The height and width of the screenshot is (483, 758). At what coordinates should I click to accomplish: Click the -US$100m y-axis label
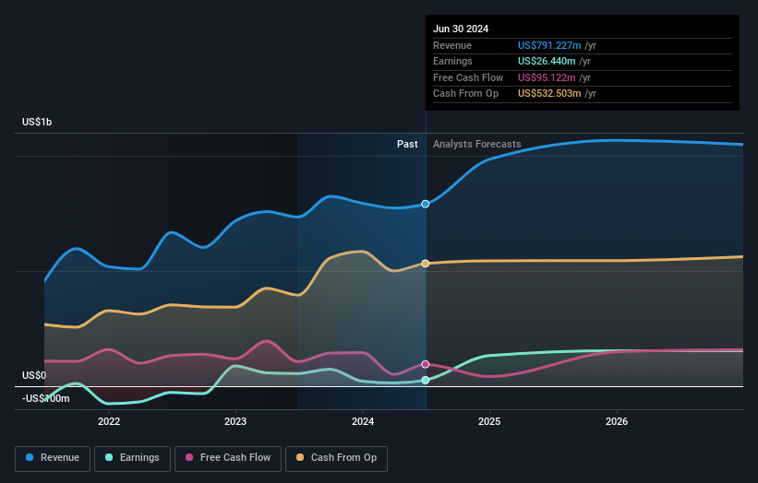45,398
